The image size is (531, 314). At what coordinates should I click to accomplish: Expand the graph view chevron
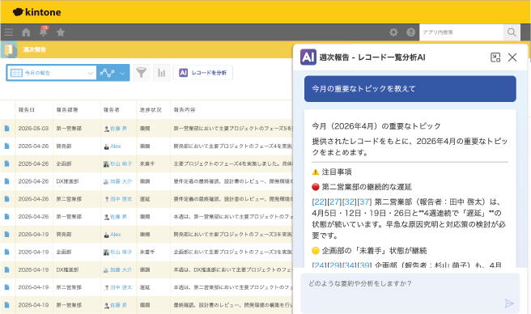point(122,73)
